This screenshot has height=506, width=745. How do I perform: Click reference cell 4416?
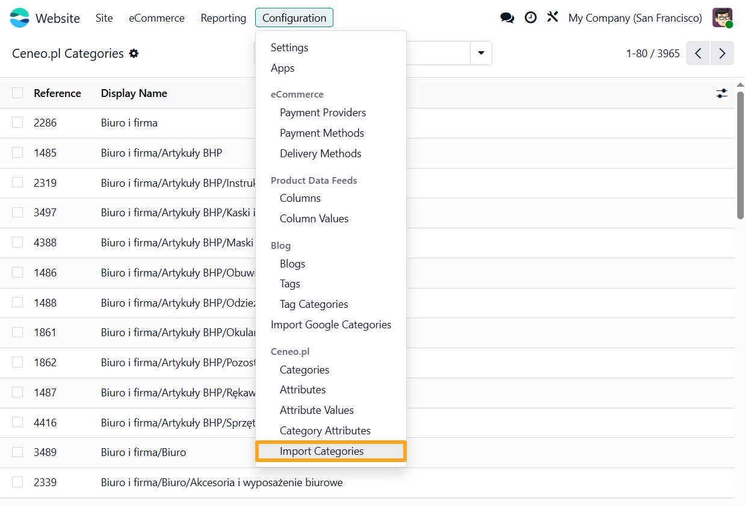[x=45, y=423]
